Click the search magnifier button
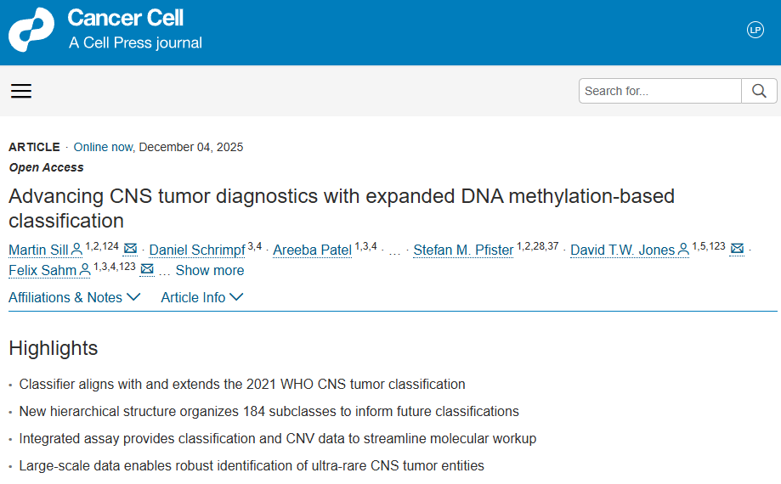The width and height of the screenshot is (781, 484). pos(759,91)
